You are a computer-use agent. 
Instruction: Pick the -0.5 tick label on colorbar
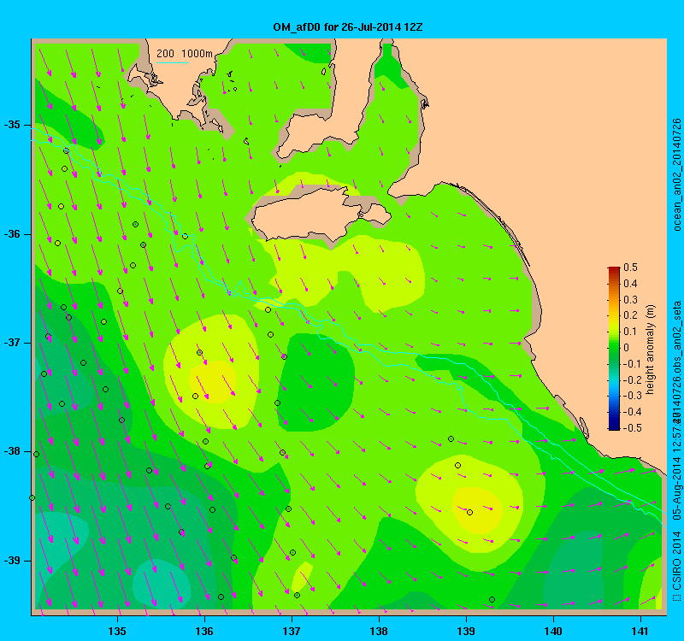coord(632,428)
